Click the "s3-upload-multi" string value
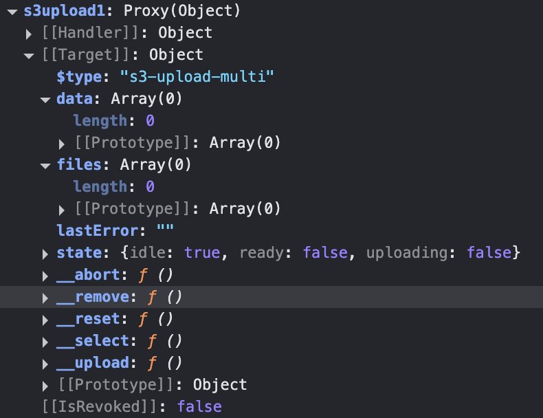 (x=197, y=77)
